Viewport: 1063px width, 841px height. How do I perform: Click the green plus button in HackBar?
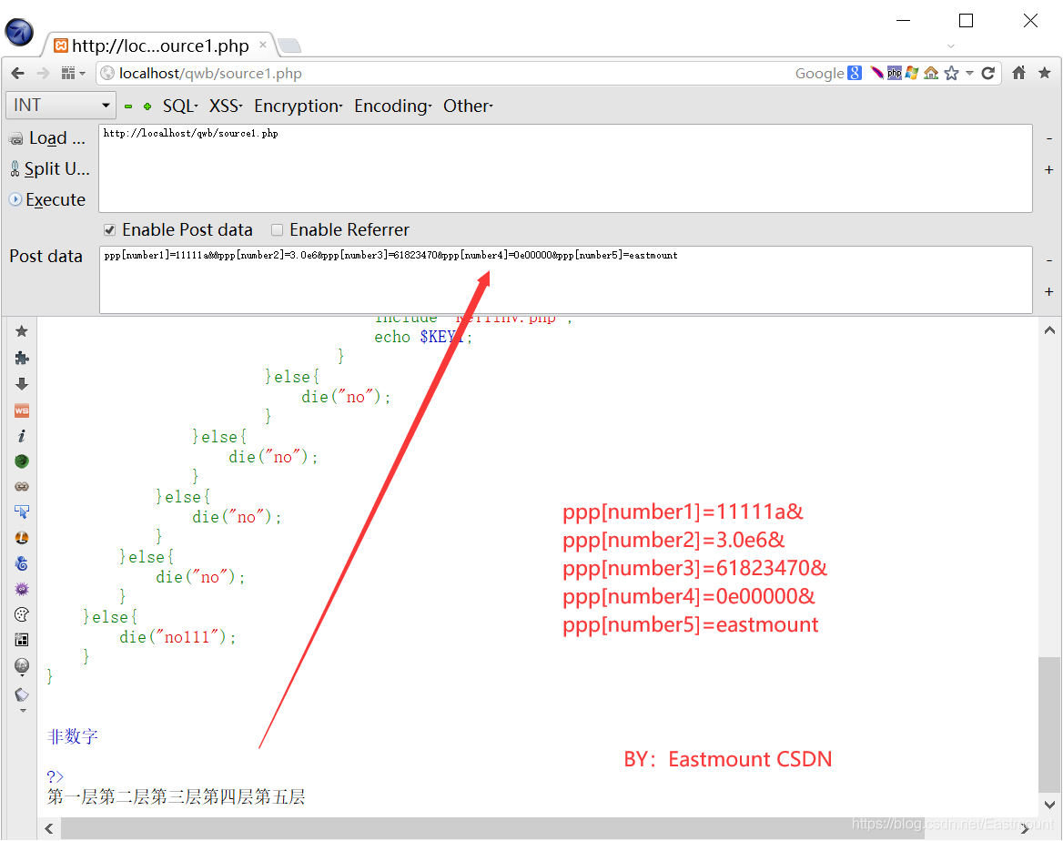click(147, 106)
